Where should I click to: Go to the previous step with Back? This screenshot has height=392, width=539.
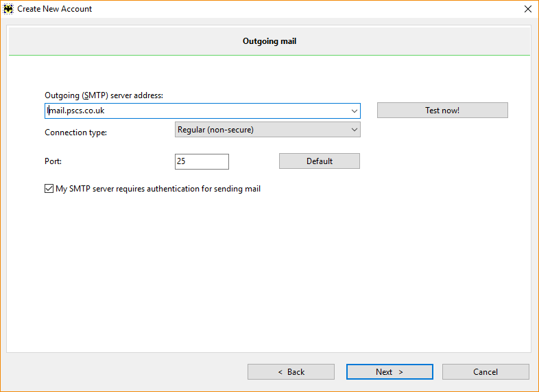pyautogui.click(x=291, y=371)
